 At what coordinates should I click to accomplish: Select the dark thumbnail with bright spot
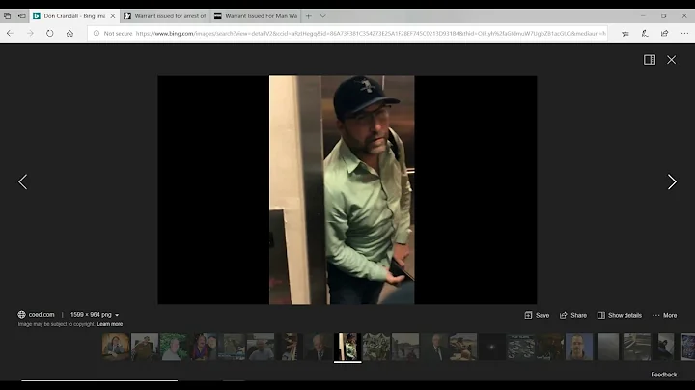point(492,347)
